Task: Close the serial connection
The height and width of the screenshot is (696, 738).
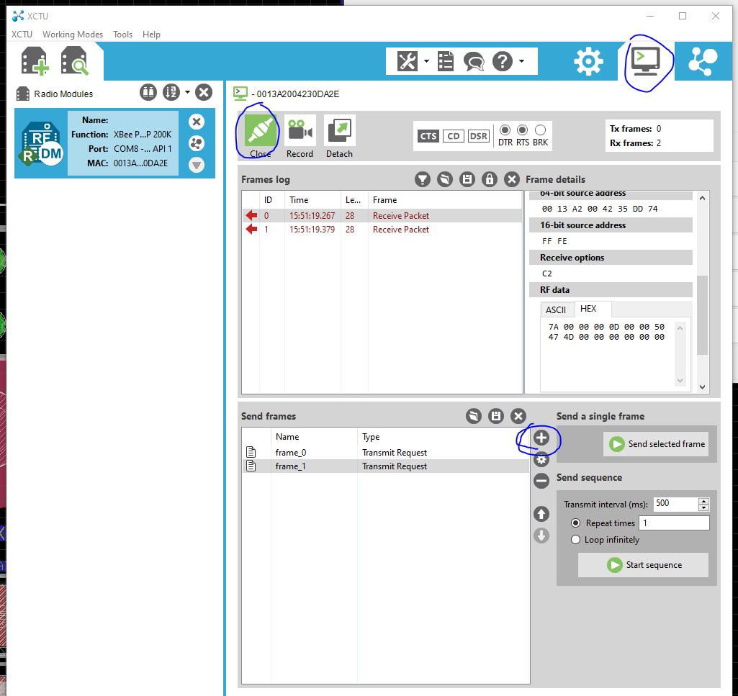Action: [x=260, y=132]
